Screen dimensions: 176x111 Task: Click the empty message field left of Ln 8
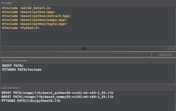tap(76, 55)
